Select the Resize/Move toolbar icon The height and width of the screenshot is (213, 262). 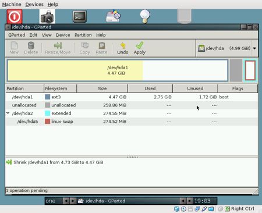point(58,48)
